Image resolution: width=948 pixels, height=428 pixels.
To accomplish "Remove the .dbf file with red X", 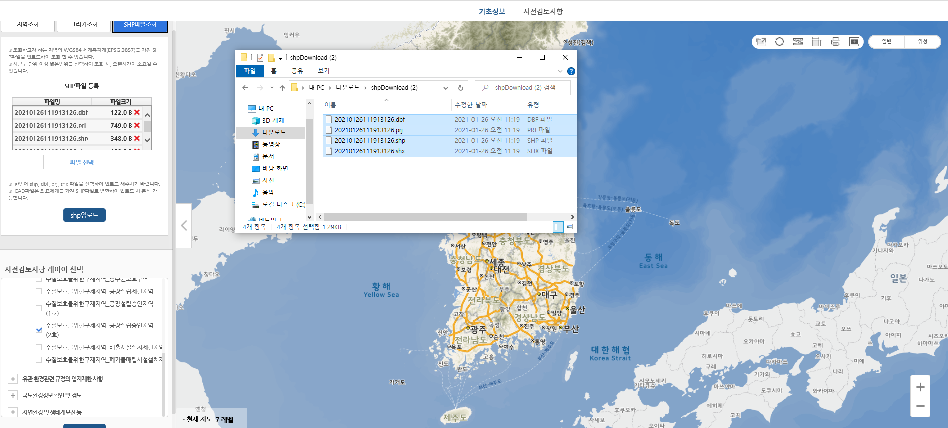I will [137, 112].
